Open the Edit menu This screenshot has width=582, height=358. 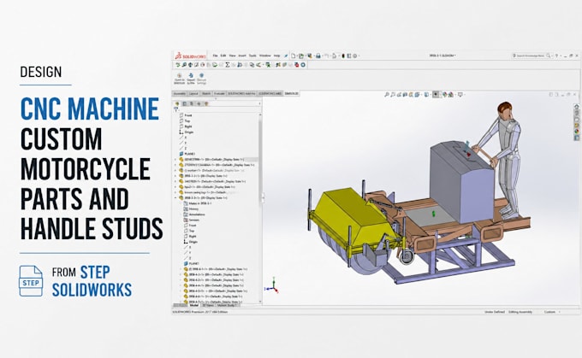(x=223, y=56)
